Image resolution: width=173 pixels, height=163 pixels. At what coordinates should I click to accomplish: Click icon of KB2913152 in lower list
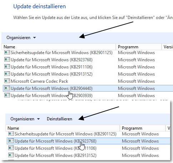11,155
